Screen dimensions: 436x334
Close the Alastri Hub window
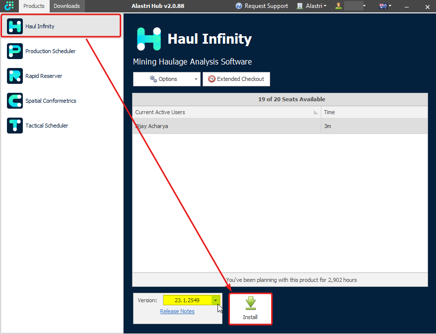[x=428, y=6]
